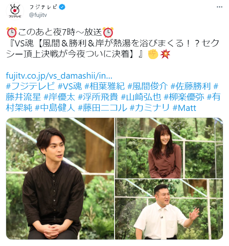
Task: Open the photo of man in black shirt
Action: 60,178
